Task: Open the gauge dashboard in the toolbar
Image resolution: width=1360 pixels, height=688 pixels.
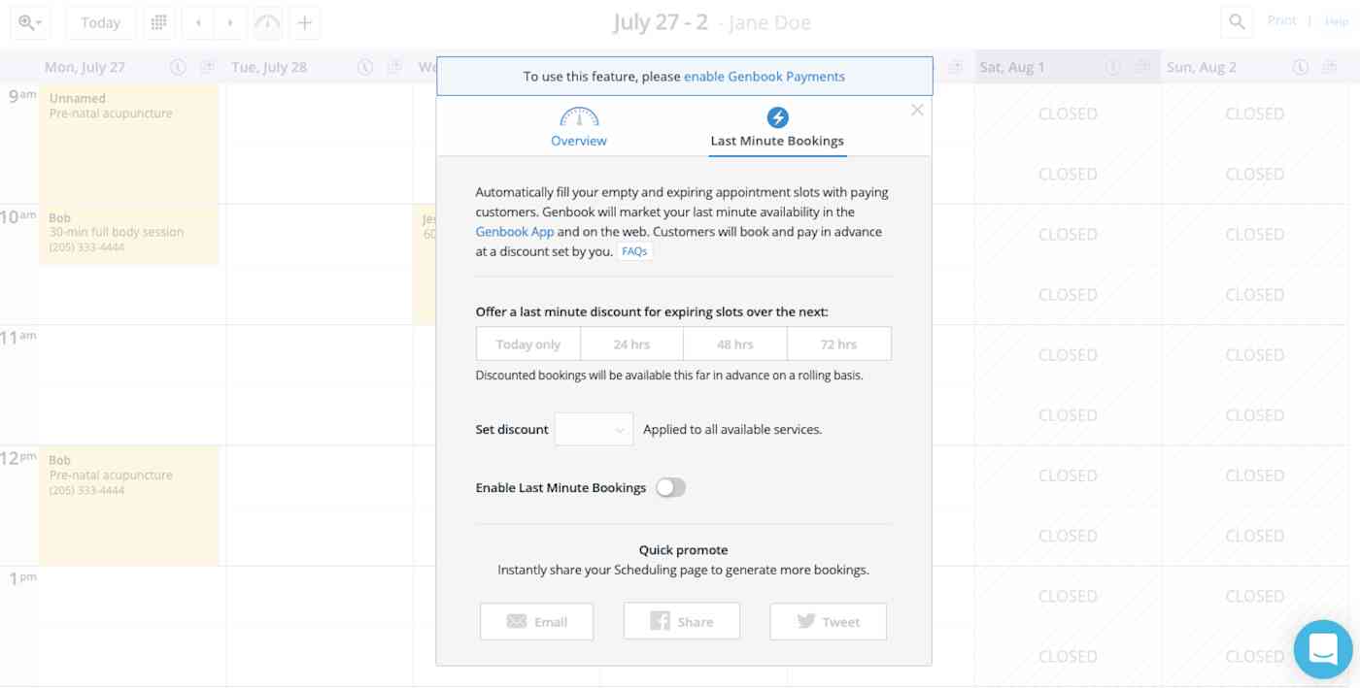Action: tap(267, 22)
